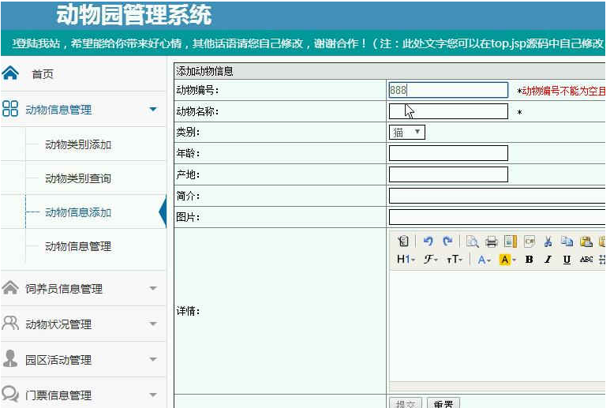Open the 动物类别添加 submenu item
The width and height of the screenshot is (610, 408).
click(78, 144)
